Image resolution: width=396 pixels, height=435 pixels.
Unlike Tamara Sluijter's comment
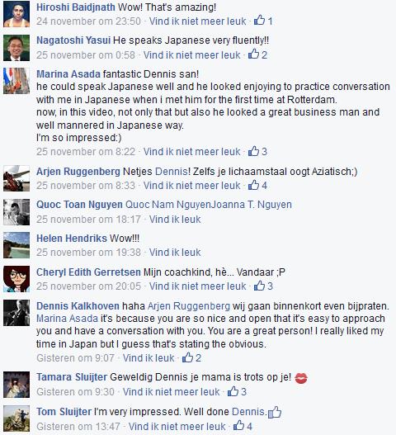point(171,392)
